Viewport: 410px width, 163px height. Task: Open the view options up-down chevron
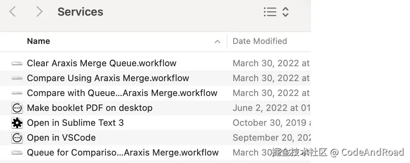tap(286, 12)
